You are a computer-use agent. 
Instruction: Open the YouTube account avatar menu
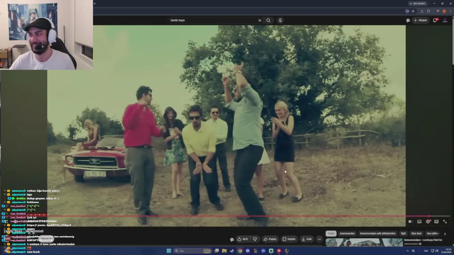(x=445, y=20)
